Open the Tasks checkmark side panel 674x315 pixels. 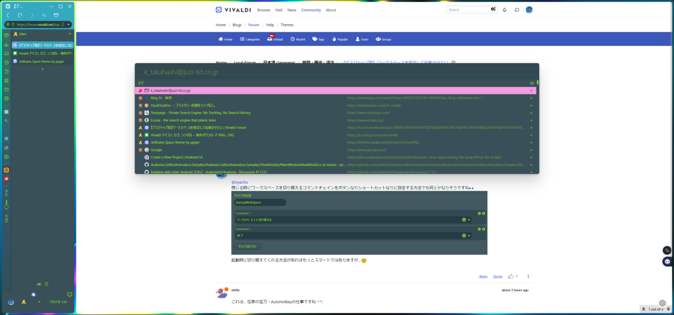(x=6, y=89)
